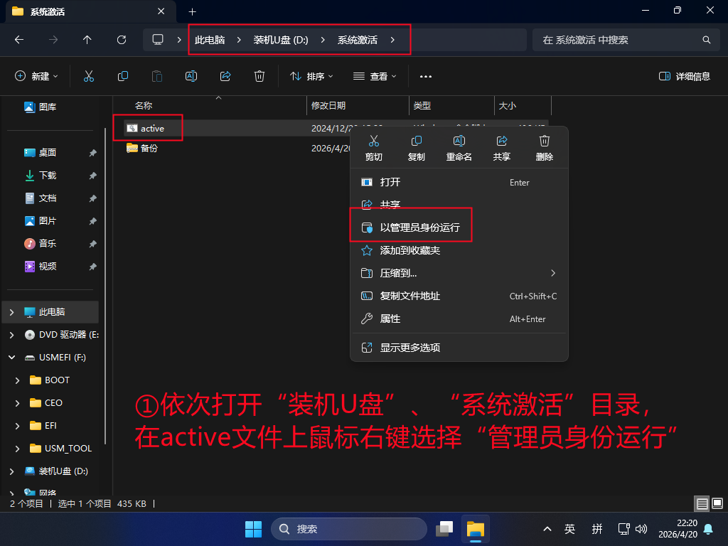Open the 查看 view dropdown
Viewport: 728px width, 546px height.
pyautogui.click(x=375, y=76)
